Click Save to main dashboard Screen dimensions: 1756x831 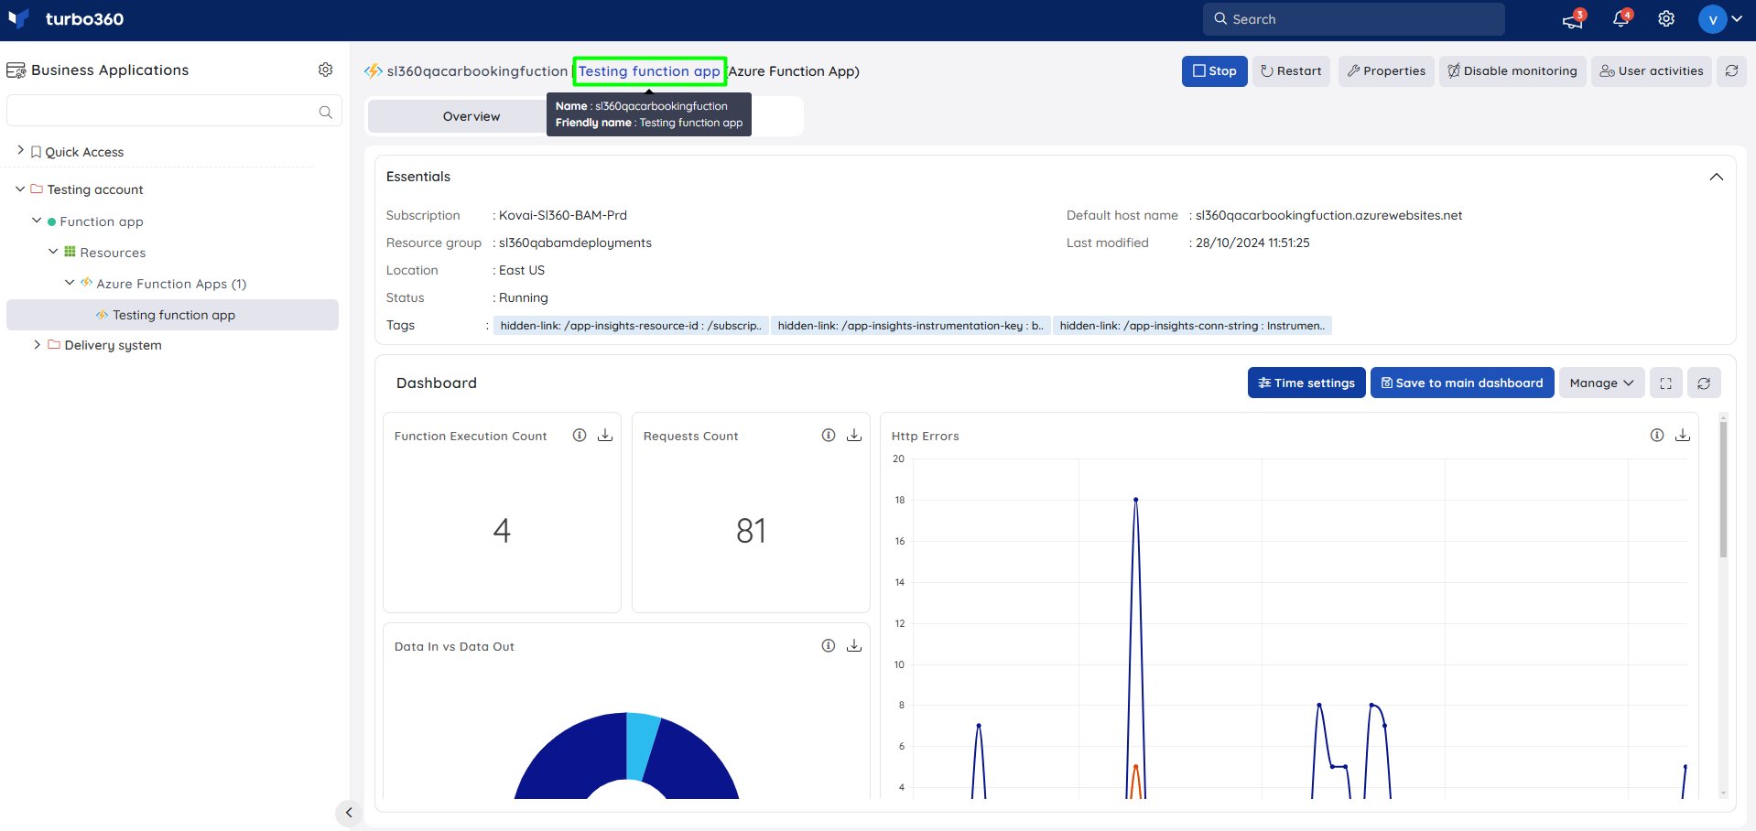[x=1462, y=383]
